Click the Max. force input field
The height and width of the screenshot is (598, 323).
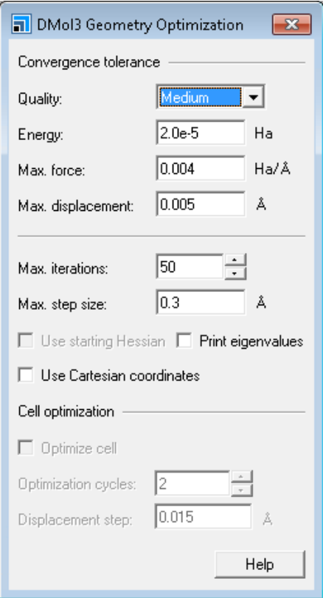(x=201, y=168)
